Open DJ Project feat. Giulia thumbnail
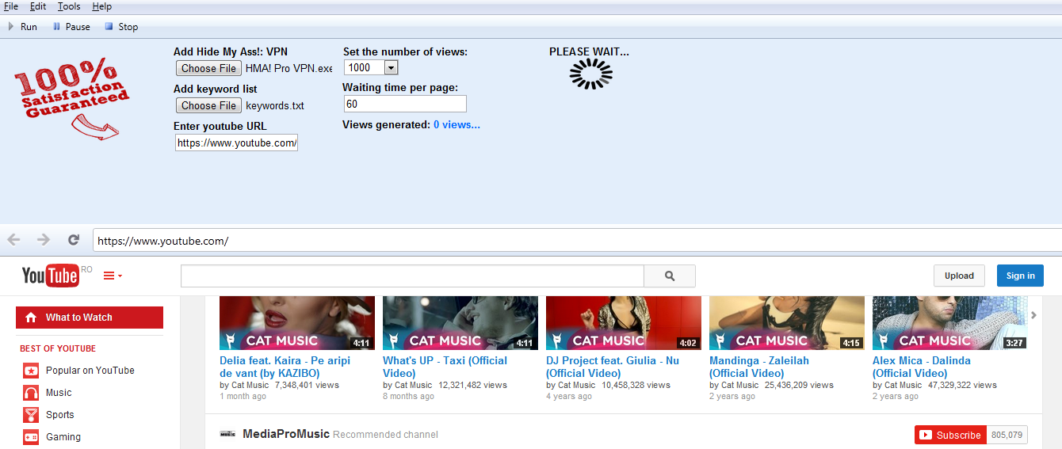 click(x=624, y=323)
